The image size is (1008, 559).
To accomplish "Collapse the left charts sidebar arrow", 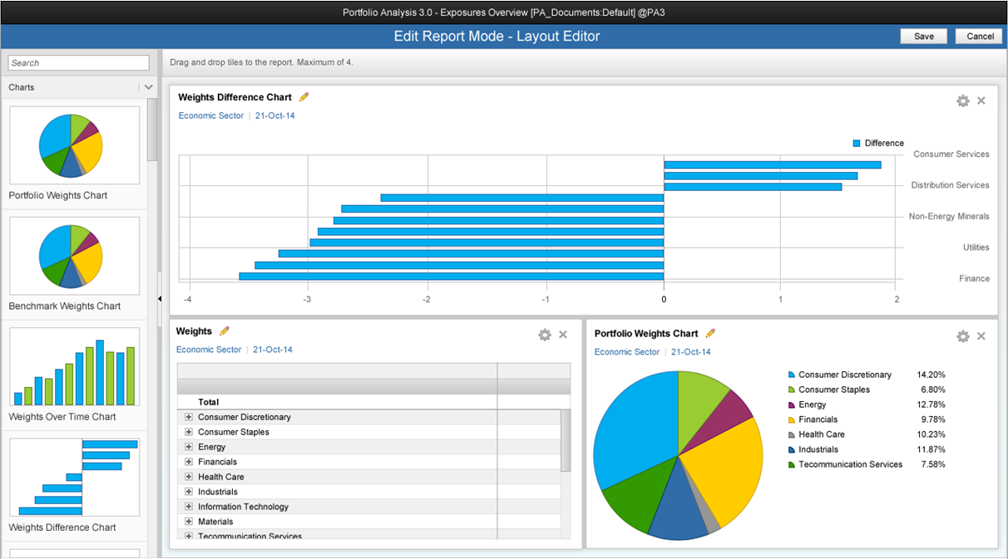I will click(x=160, y=298).
